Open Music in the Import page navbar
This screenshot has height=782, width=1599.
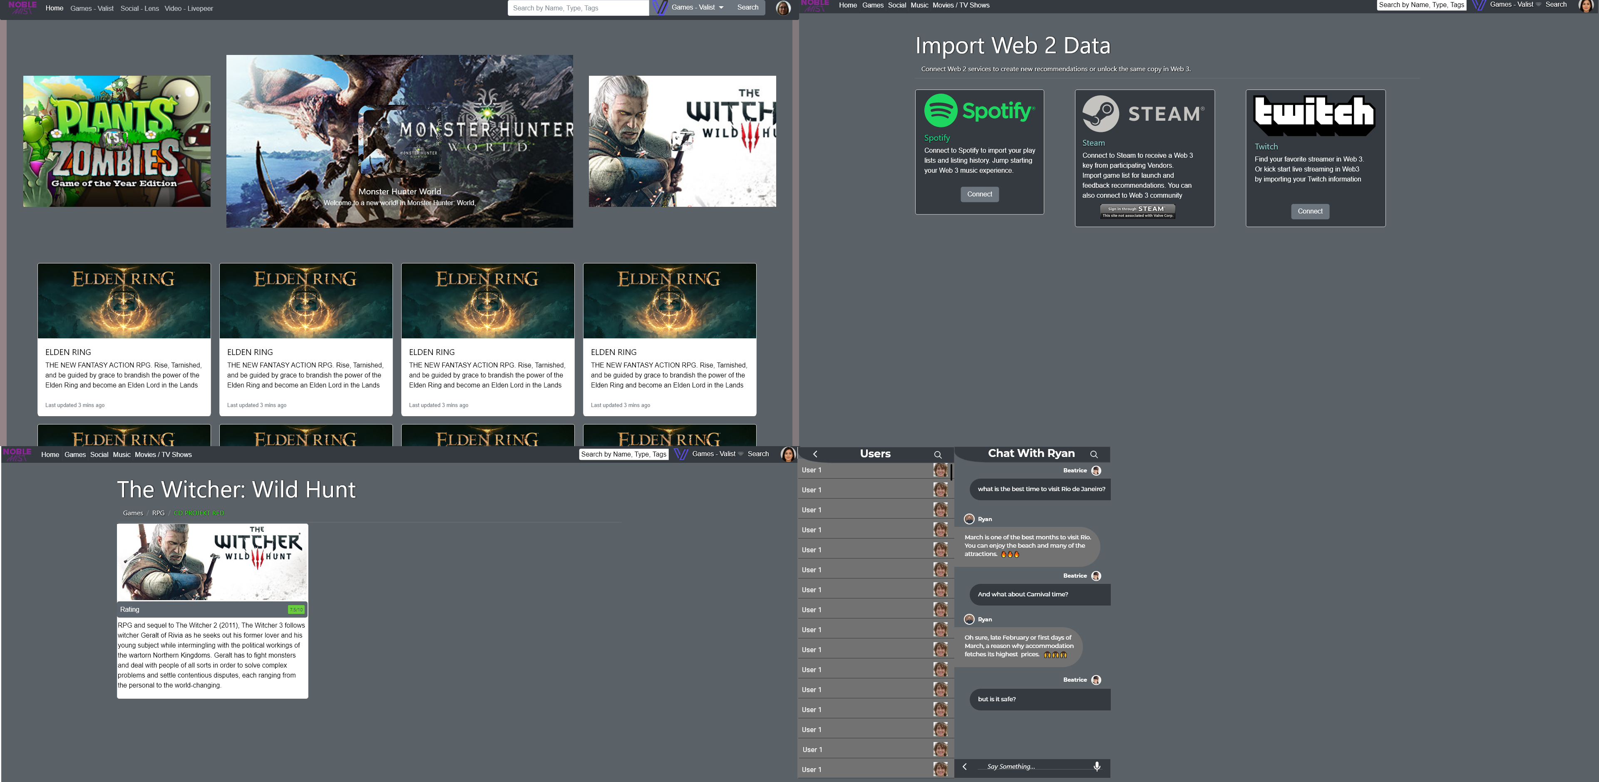pyautogui.click(x=919, y=5)
